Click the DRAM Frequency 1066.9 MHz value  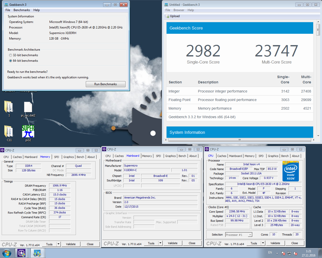click(x=60, y=185)
